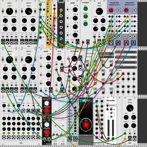Click the Reset jack on right Sequential Switch
147x147 pixels.
(x=130, y=36)
